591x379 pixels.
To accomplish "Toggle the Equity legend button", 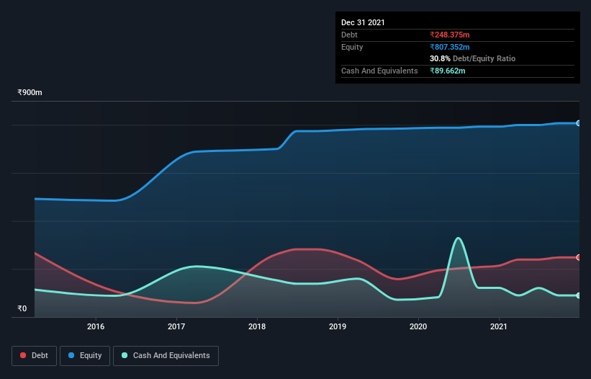I will tap(85, 356).
